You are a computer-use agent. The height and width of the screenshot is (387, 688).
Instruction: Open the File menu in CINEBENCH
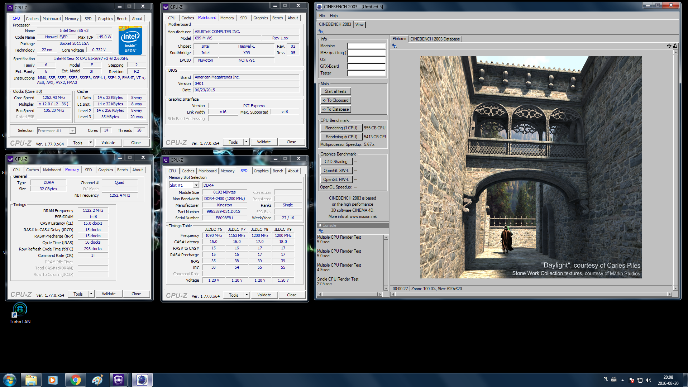click(x=322, y=16)
